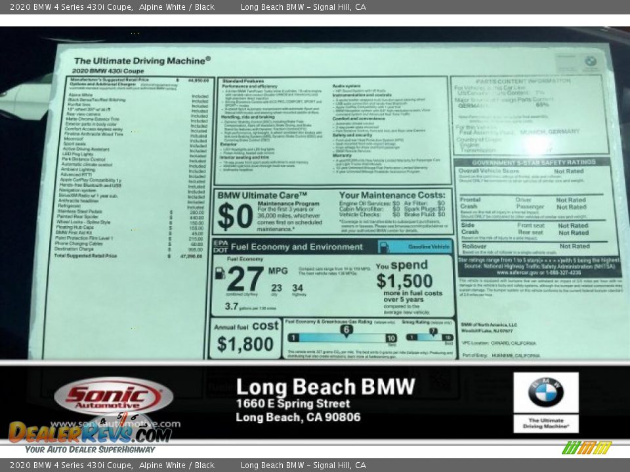Viewport: 630px width, 472px height.
Task: Click the 'Fuel Economy and Environment' header
Action: (297, 247)
